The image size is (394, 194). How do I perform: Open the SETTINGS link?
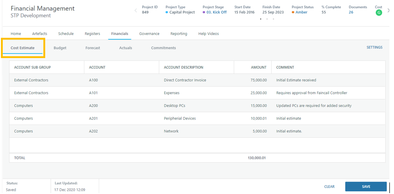coord(375,47)
